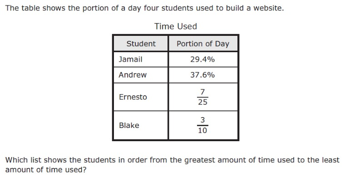345x182 pixels.
Task: Click the denominator 25 in Ernesto's fraction
Action: [202, 102]
